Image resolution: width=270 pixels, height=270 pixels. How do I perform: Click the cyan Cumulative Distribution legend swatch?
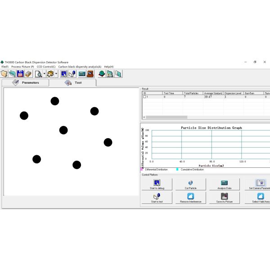[178, 170]
